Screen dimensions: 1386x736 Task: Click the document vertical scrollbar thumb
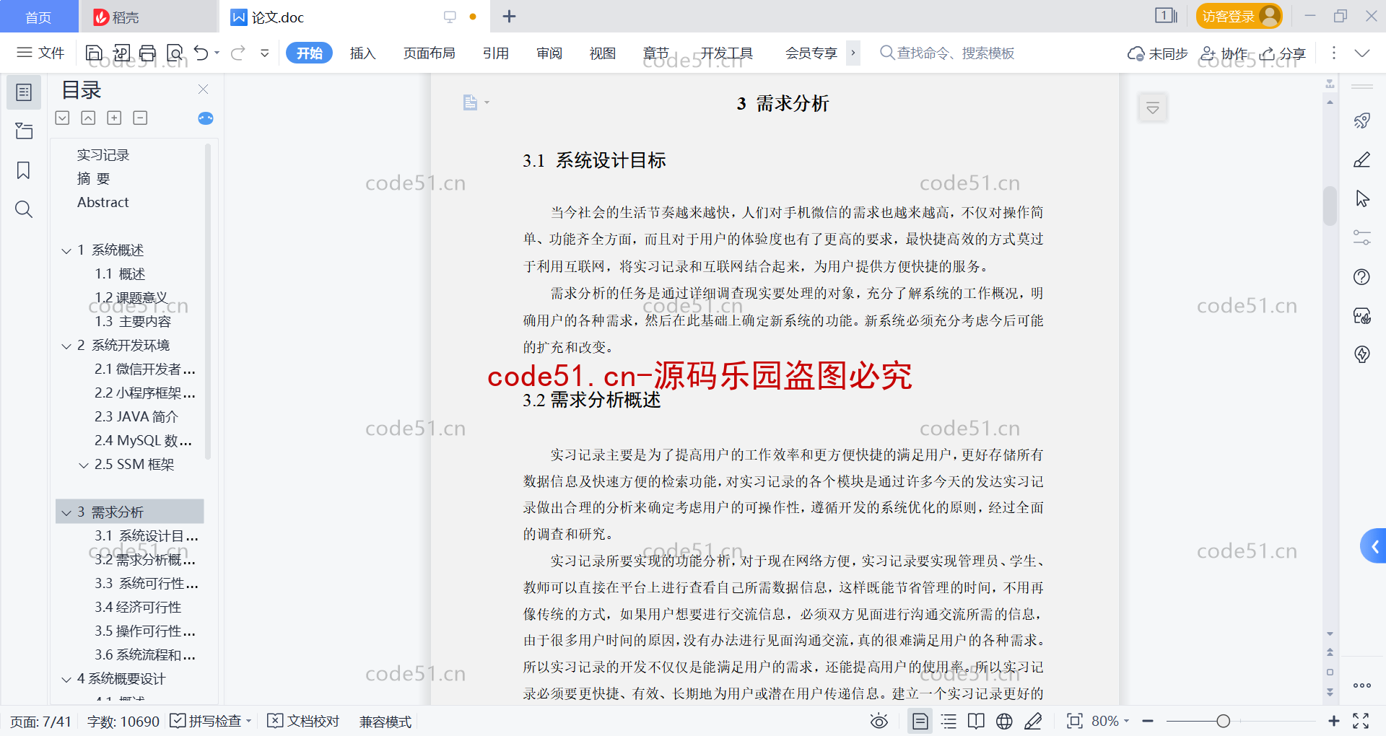[1330, 206]
